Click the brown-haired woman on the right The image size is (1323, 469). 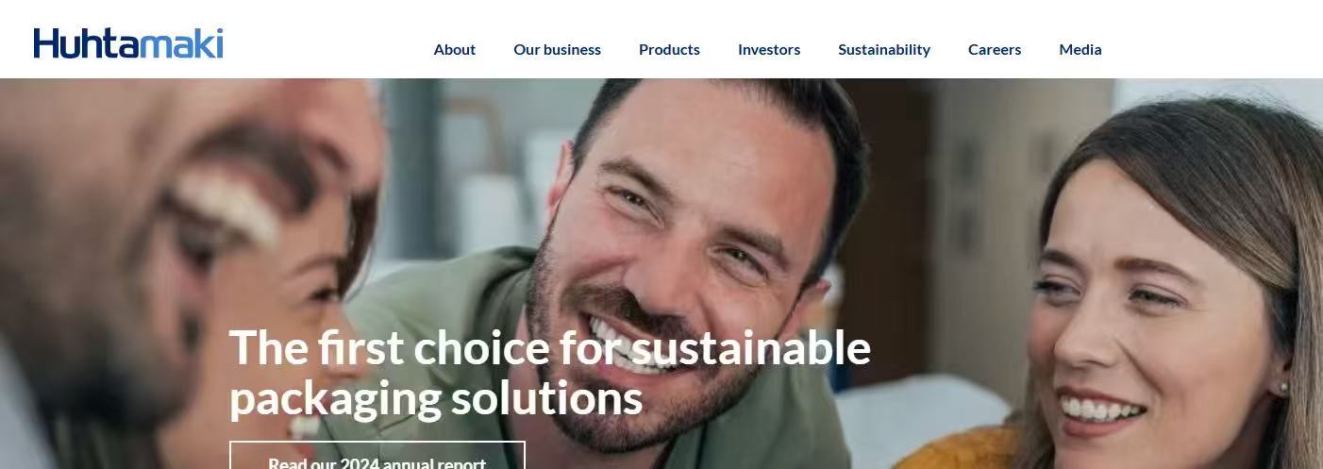pyautogui.click(x=1170, y=293)
